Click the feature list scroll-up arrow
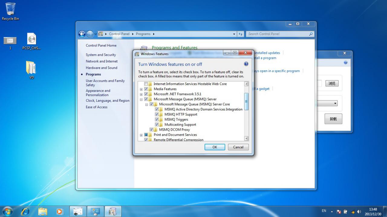 pyautogui.click(x=246, y=84)
